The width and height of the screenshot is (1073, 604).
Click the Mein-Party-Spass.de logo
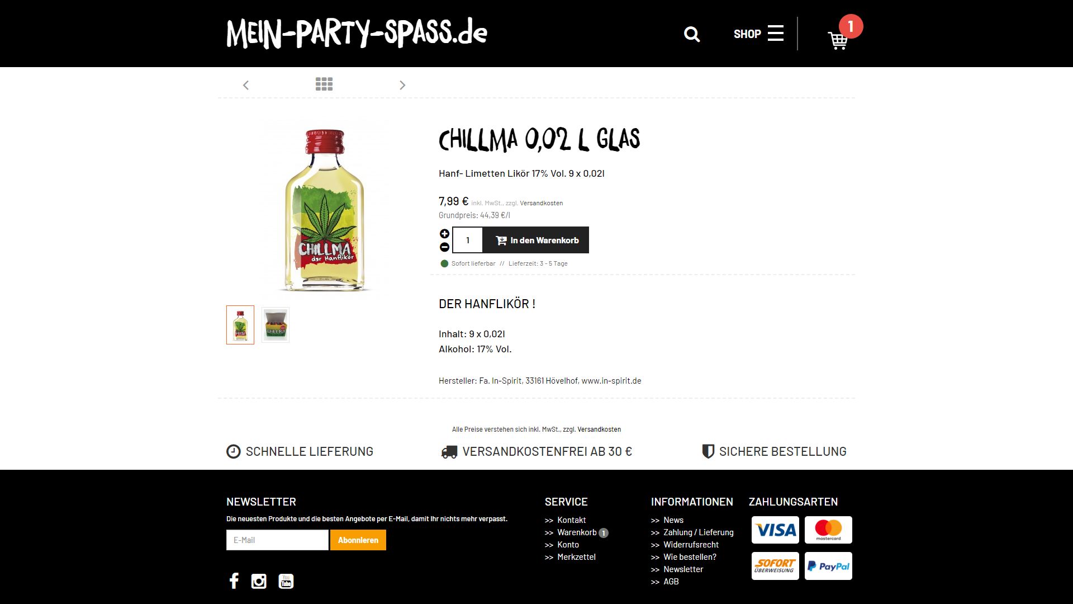point(357,33)
